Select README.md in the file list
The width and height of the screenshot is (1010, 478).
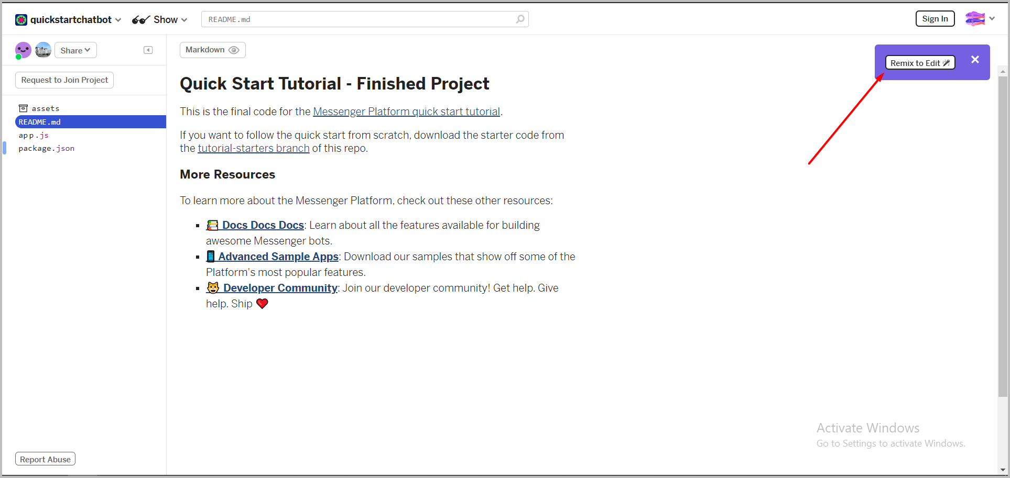91,122
